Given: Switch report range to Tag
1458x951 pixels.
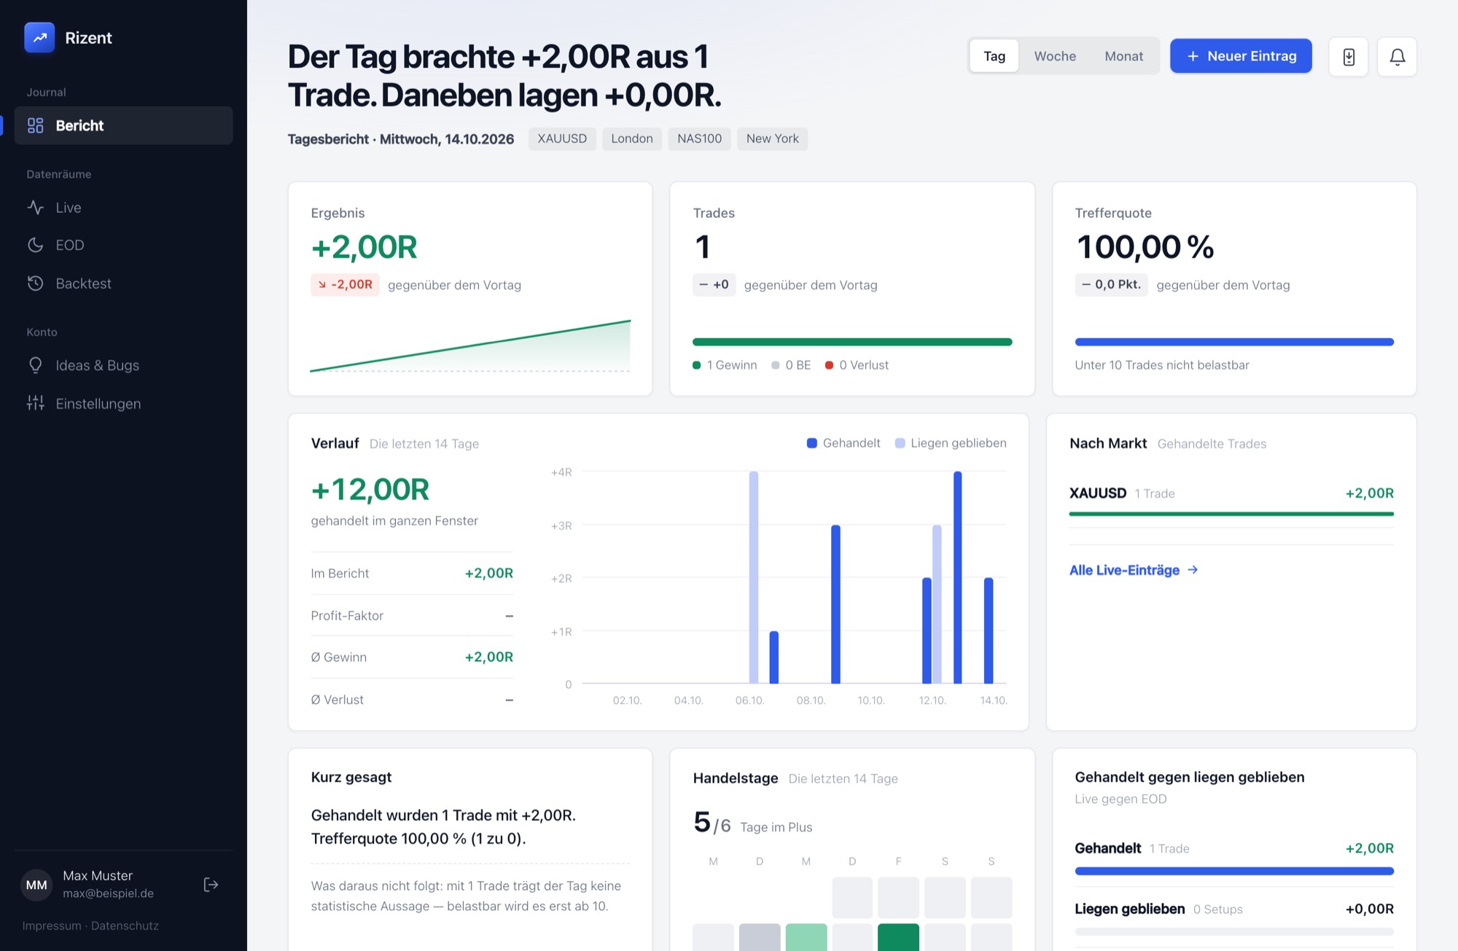Looking at the screenshot, I should point(994,56).
